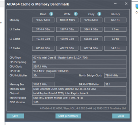Select the Memory Read result field
Screen dimensions: 138x125
click(43, 20)
